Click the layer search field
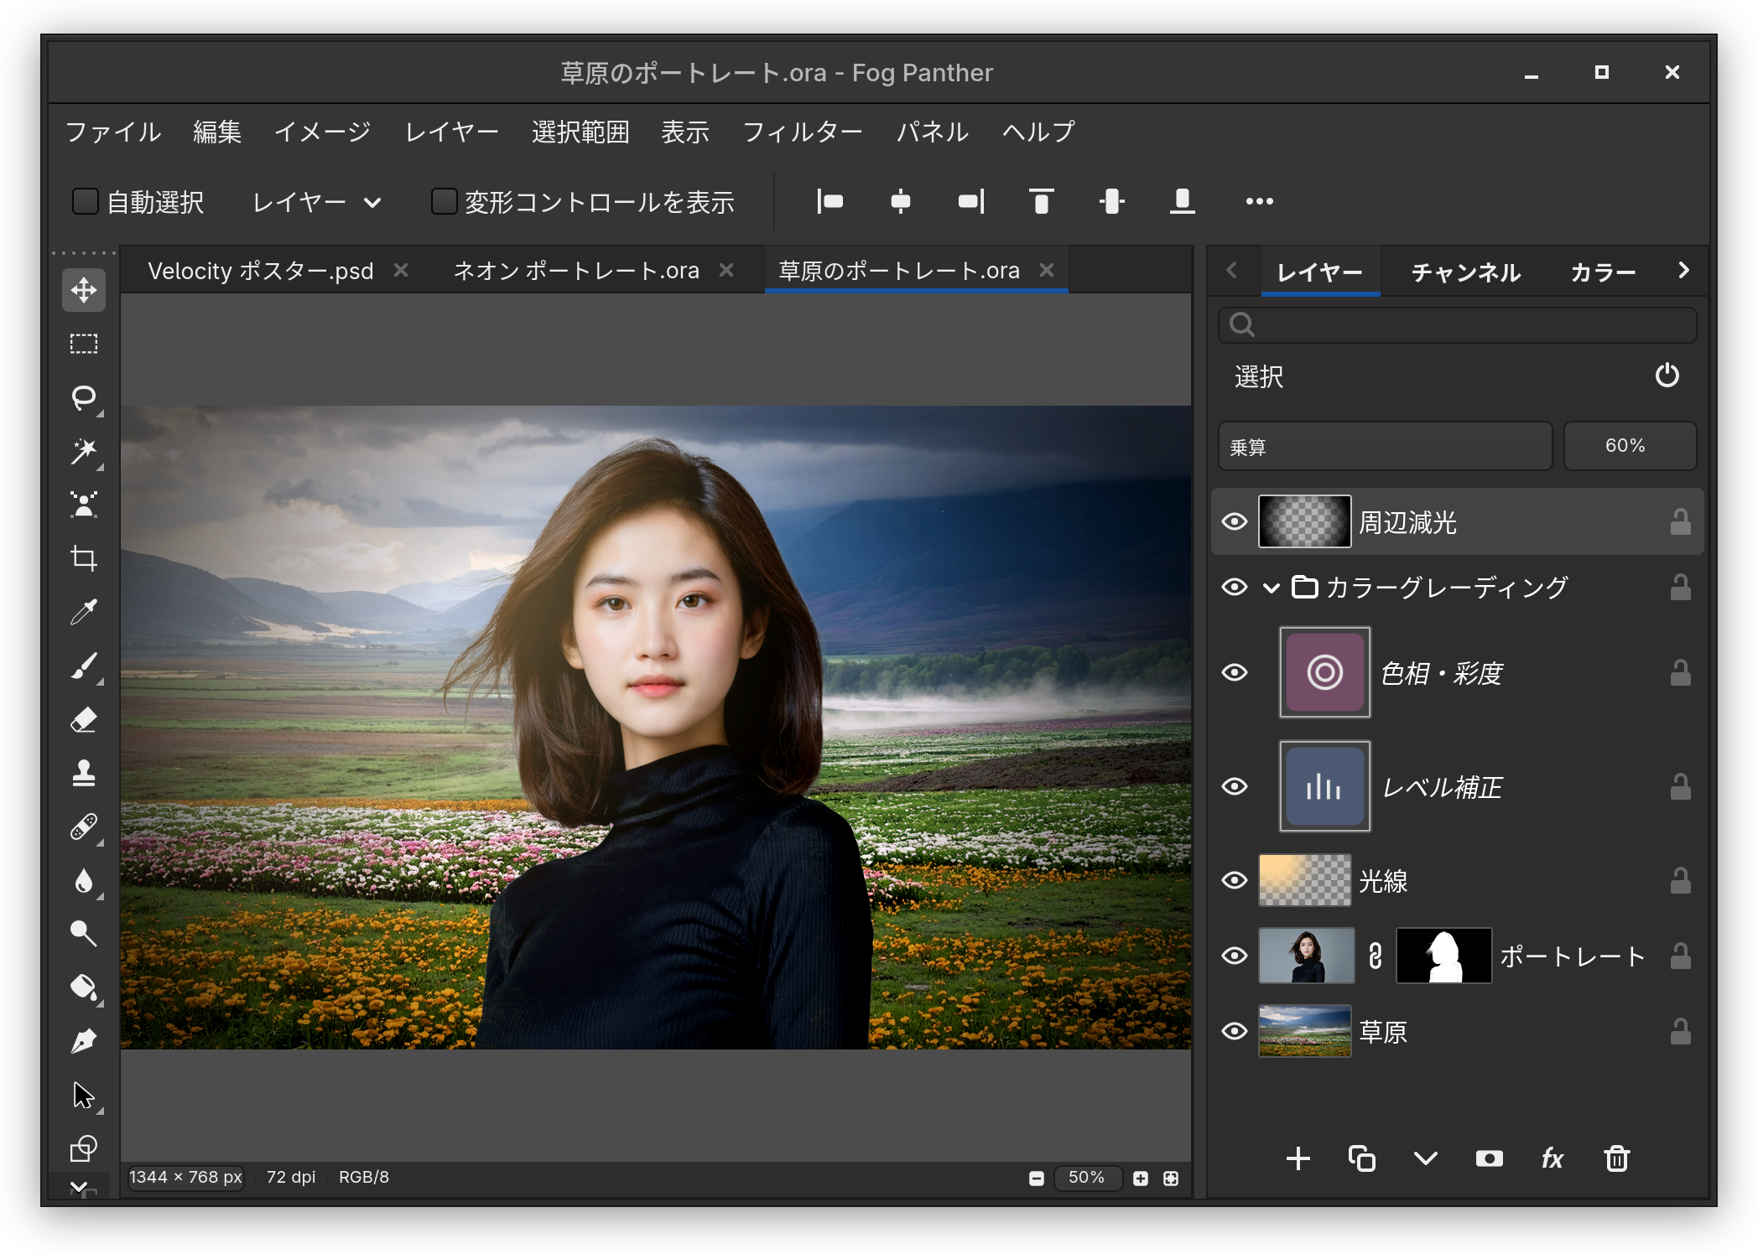 tap(1457, 324)
